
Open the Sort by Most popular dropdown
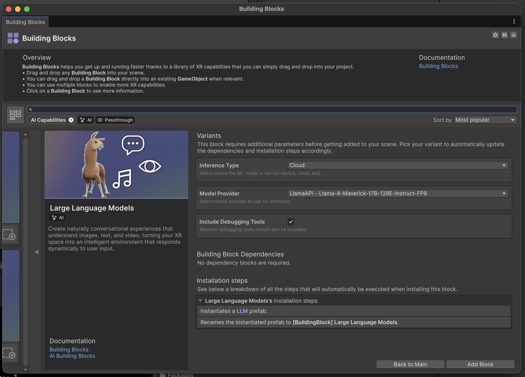tap(485, 120)
